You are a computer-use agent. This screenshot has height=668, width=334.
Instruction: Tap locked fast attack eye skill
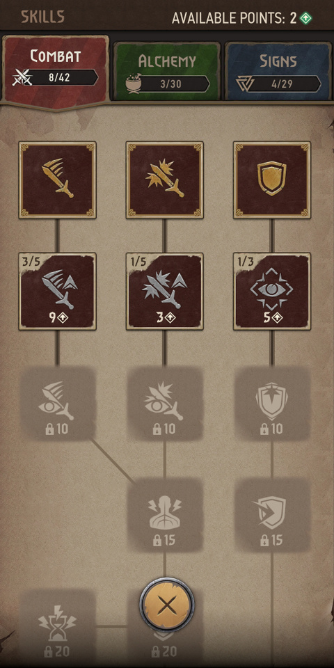point(58,404)
